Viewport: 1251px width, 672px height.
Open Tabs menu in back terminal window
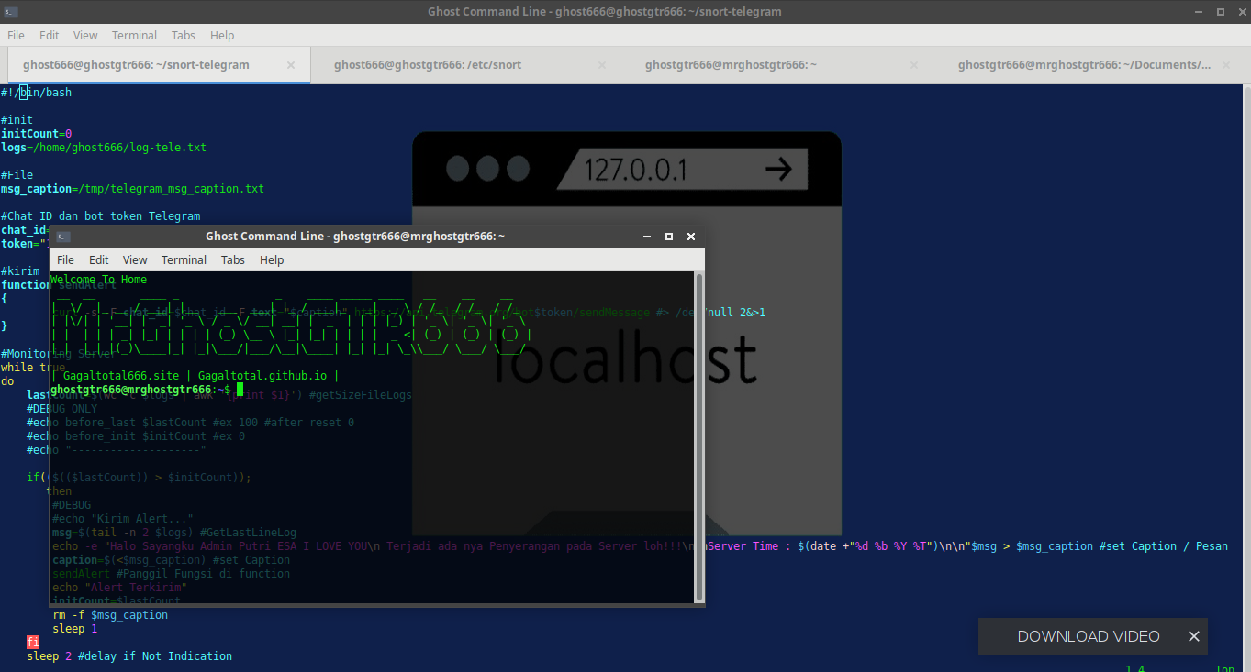tap(183, 35)
